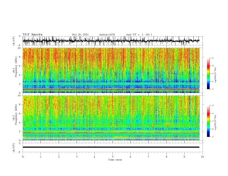Click the 'station=ATH' label
228x176 pixels.
click(107, 35)
